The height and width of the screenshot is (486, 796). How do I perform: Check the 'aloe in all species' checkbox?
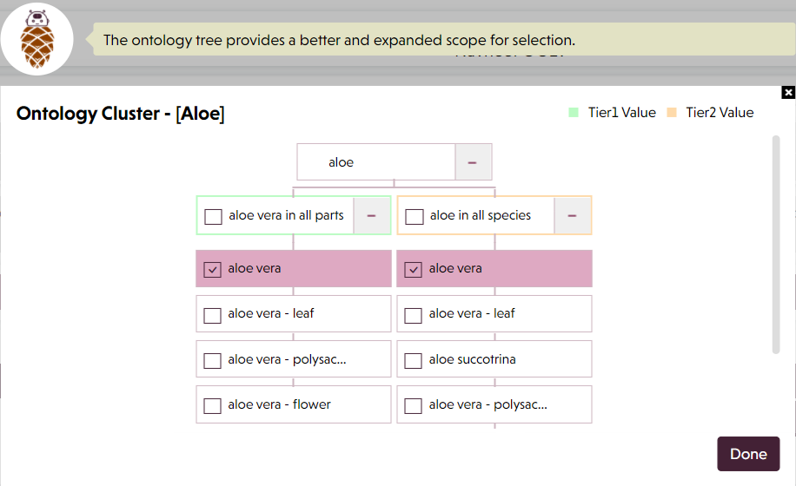pyautogui.click(x=415, y=216)
